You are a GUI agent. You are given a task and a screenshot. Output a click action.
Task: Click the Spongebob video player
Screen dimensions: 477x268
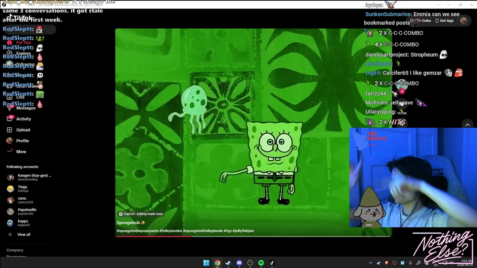click(253, 133)
